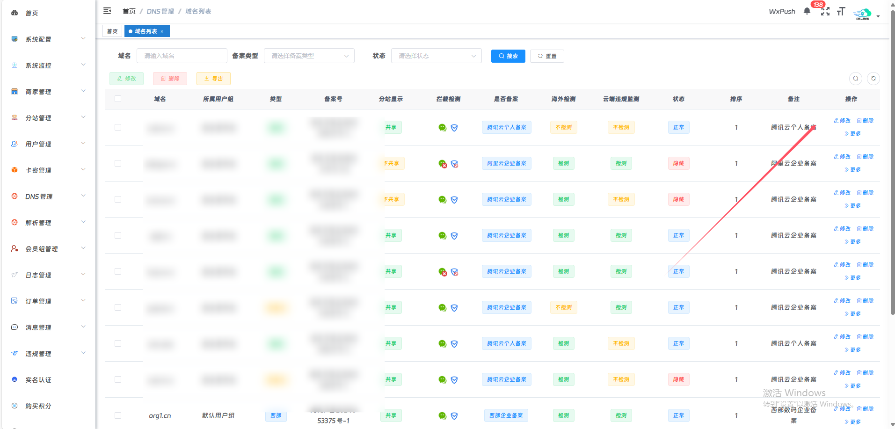The width and height of the screenshot is (895, 429).
Task: Open the font size setting icon
Action: (x=841, y=11)
